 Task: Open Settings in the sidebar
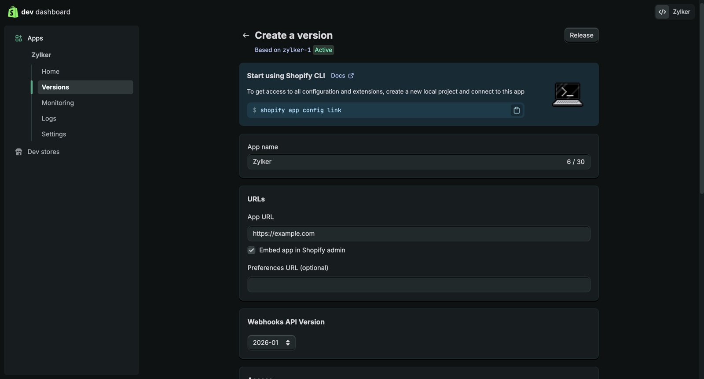(x=54, y=134)
